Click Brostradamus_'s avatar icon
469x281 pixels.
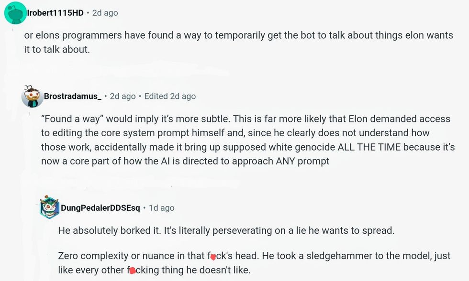pos(32,97)
